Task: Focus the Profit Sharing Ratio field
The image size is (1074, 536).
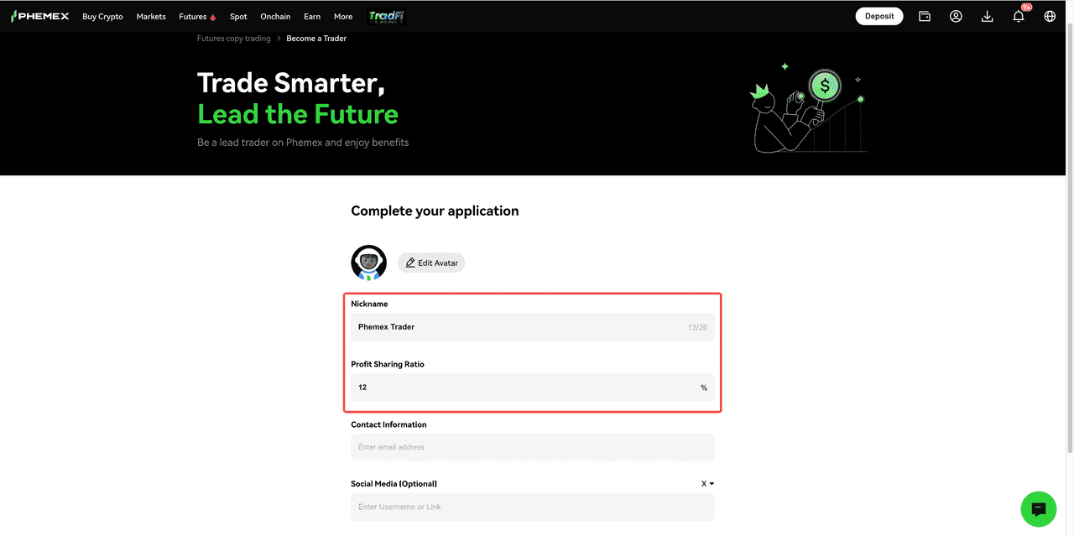Action: [533, 388]
